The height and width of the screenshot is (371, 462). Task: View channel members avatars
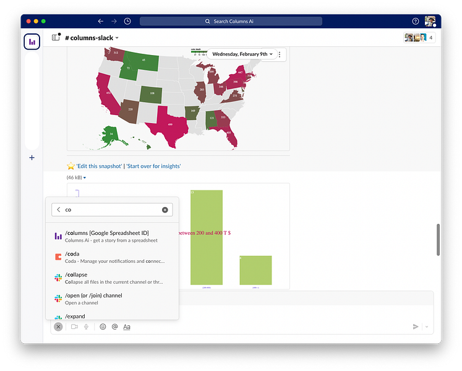[419, 38]
